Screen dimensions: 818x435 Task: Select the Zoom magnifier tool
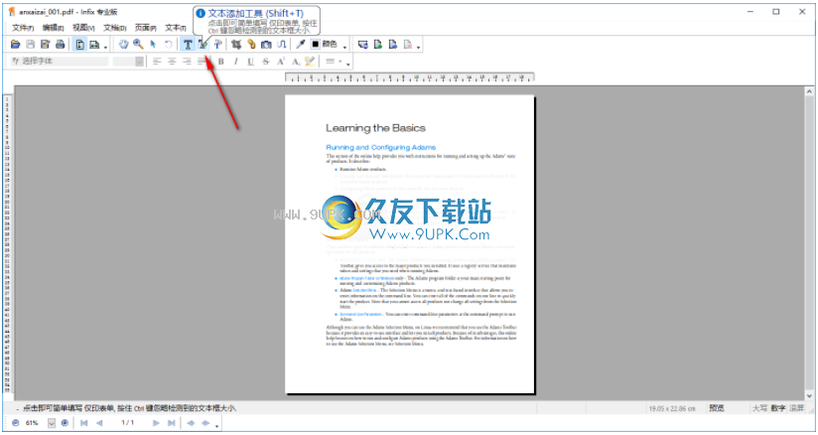[138, 45]
